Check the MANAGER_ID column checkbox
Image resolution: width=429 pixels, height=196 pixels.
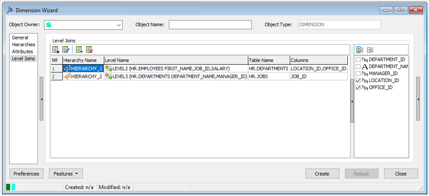[358, 74]
